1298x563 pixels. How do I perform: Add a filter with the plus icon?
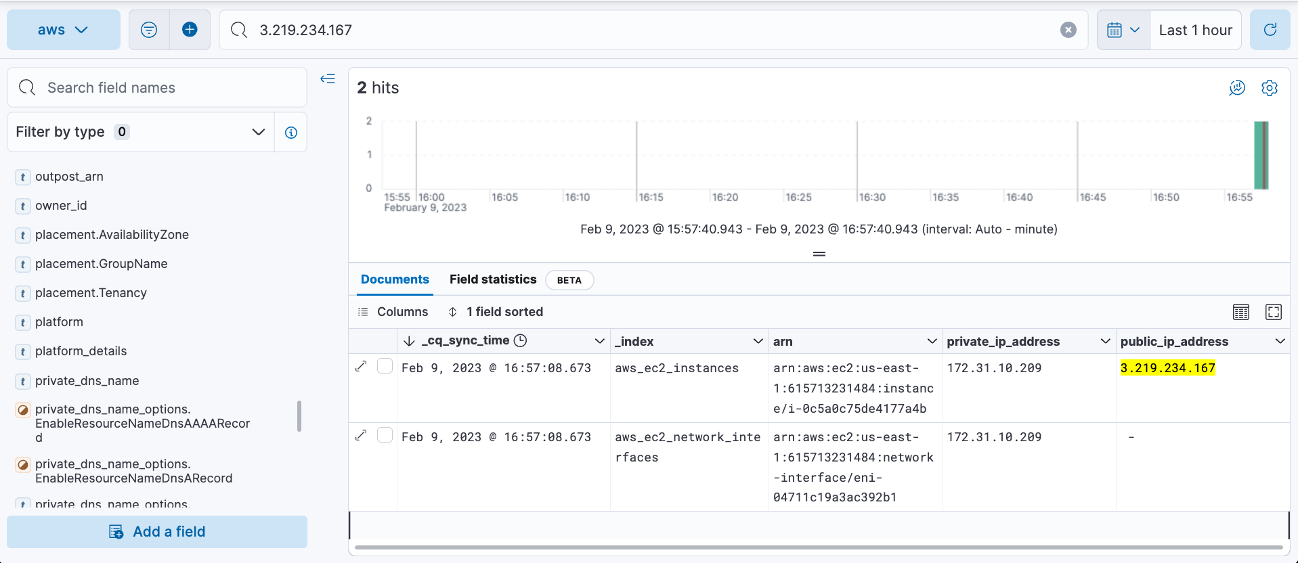click(190, 30)
